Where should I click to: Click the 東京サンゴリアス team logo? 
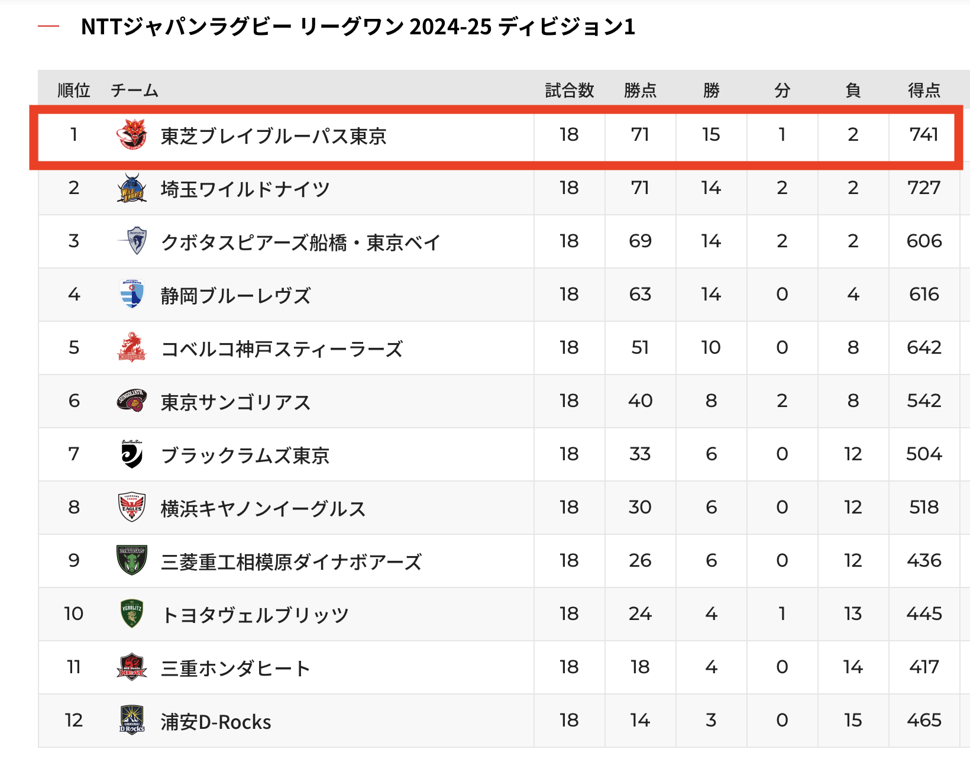coord(131,401)
